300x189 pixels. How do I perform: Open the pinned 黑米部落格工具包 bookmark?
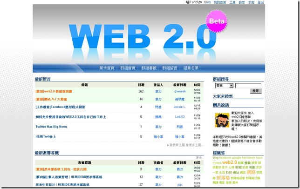61,169
